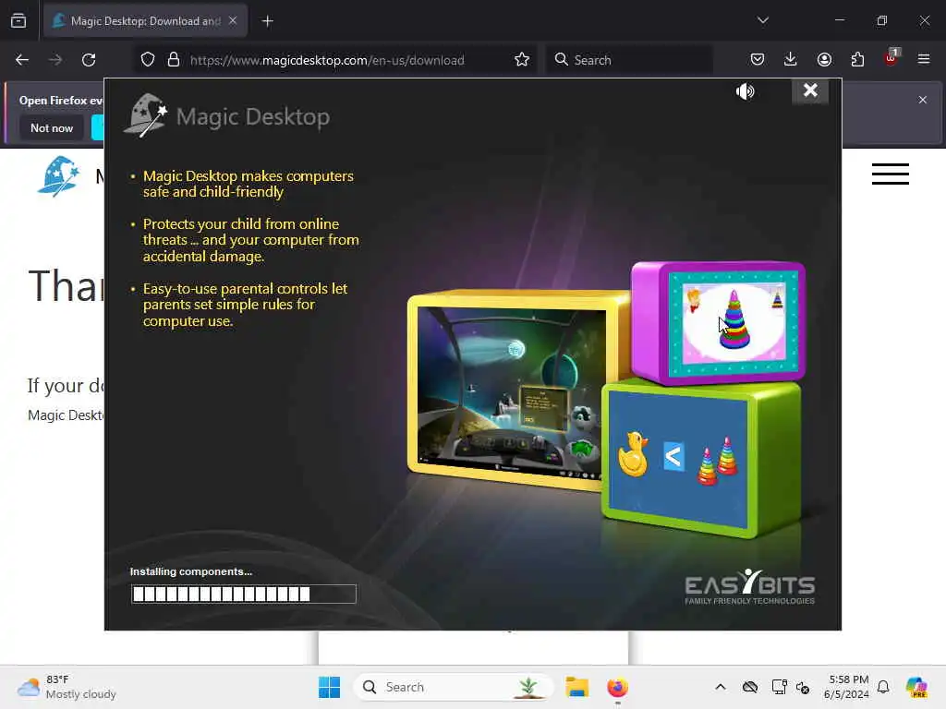Click the space cockpit screenshot thumbnail

click(512, 392)
